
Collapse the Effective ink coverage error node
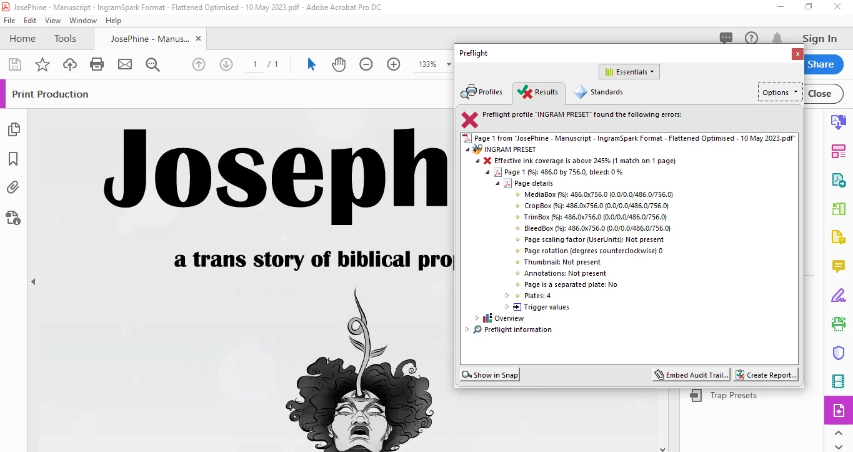(477, 161)
